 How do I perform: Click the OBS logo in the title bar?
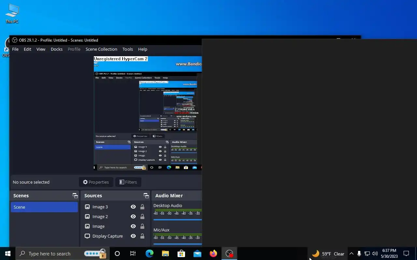tap(15, 40)
